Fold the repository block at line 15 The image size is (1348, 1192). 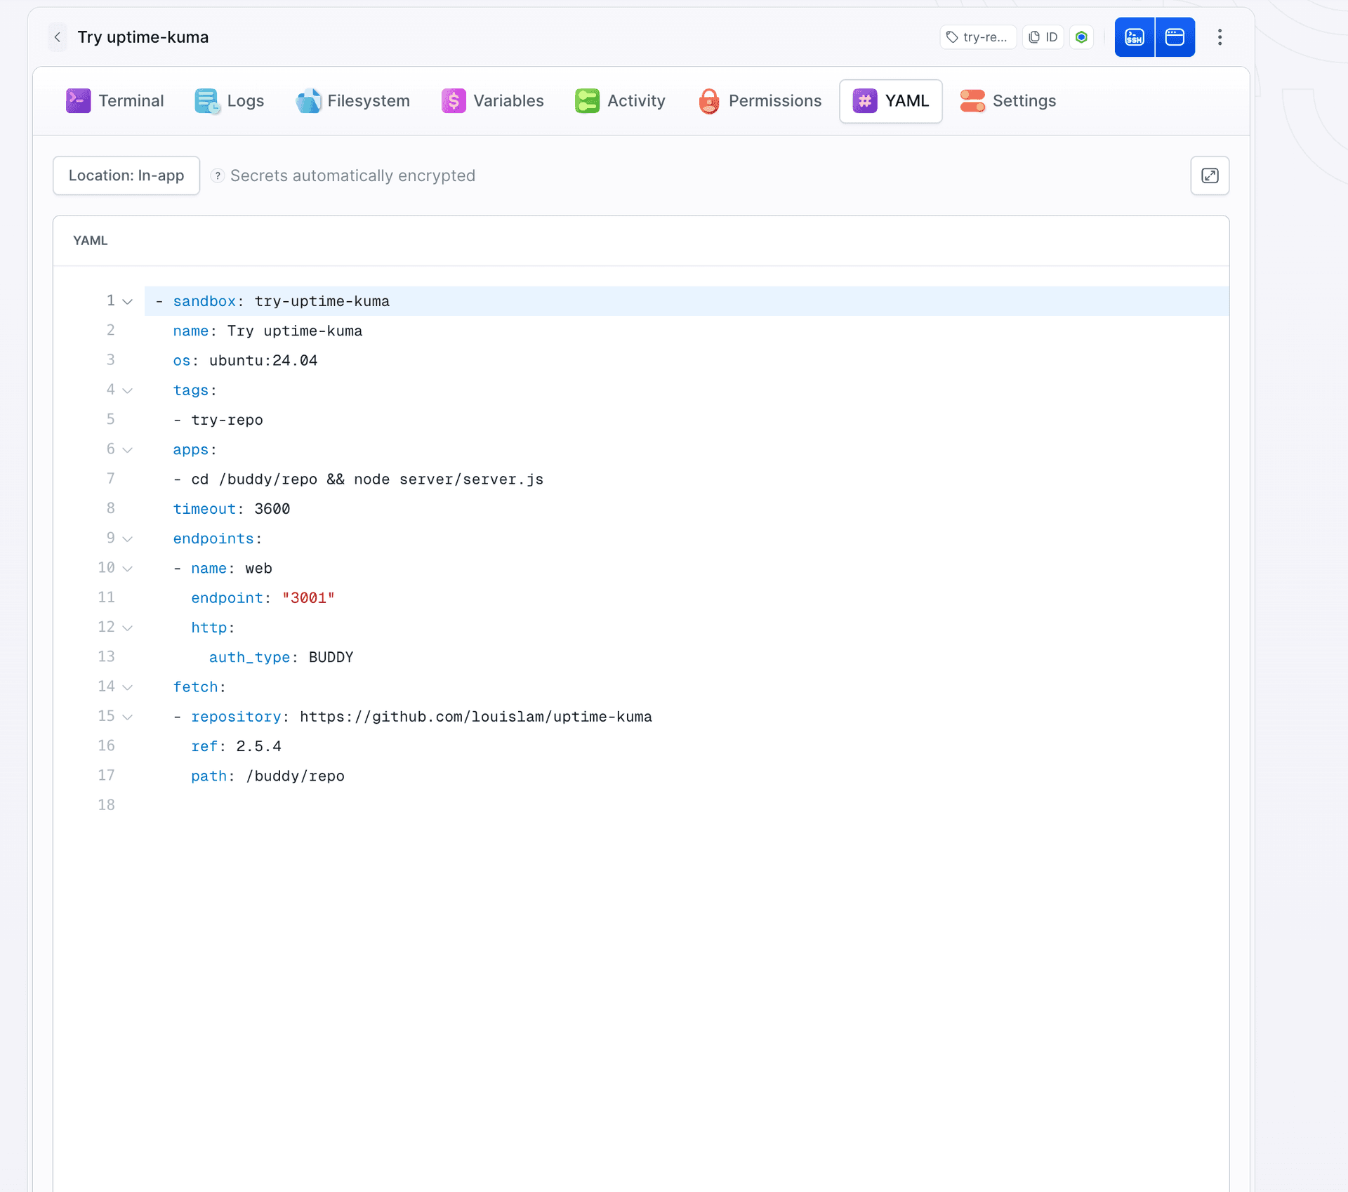point(127,717)
